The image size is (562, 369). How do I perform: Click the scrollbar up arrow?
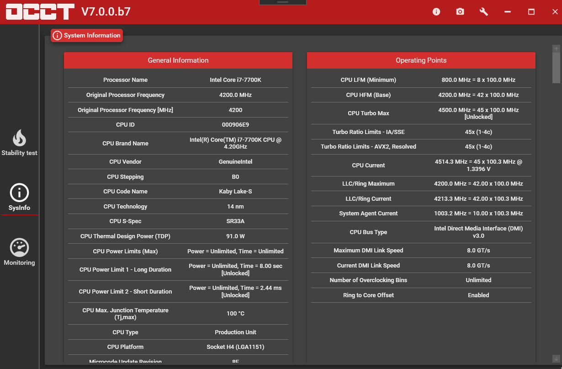556,48
